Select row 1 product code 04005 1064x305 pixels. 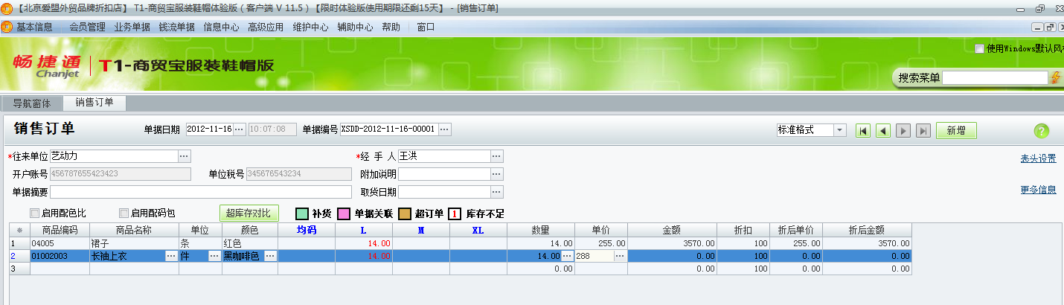click(x=60, y=243)
